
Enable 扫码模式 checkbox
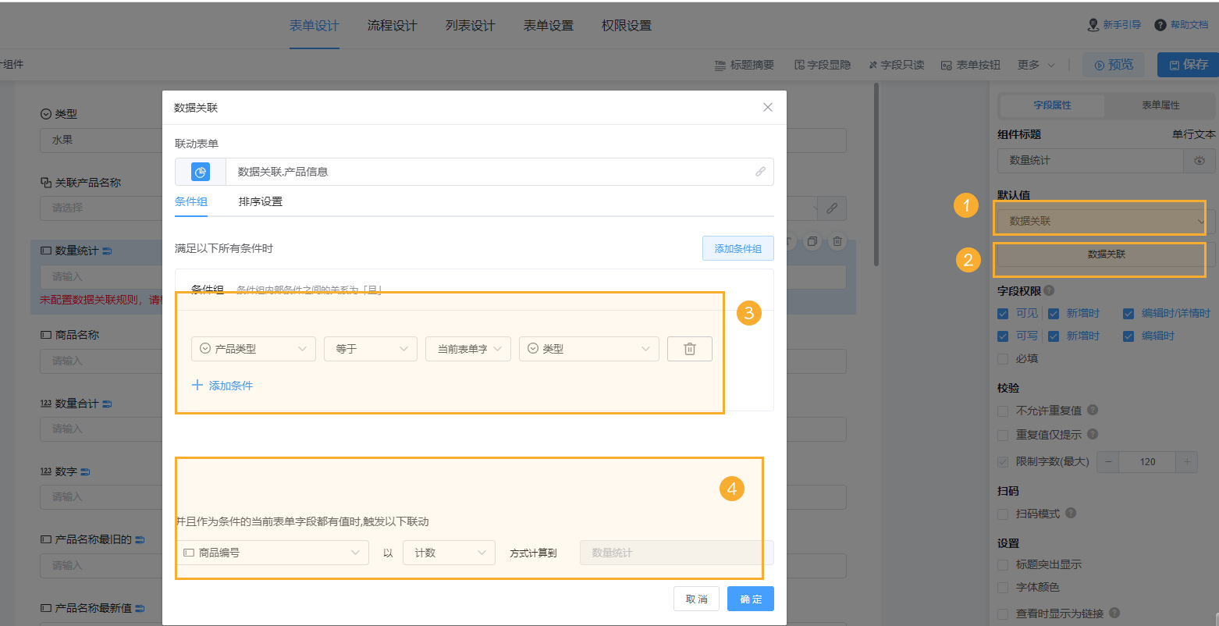(x=1003, y=514)
